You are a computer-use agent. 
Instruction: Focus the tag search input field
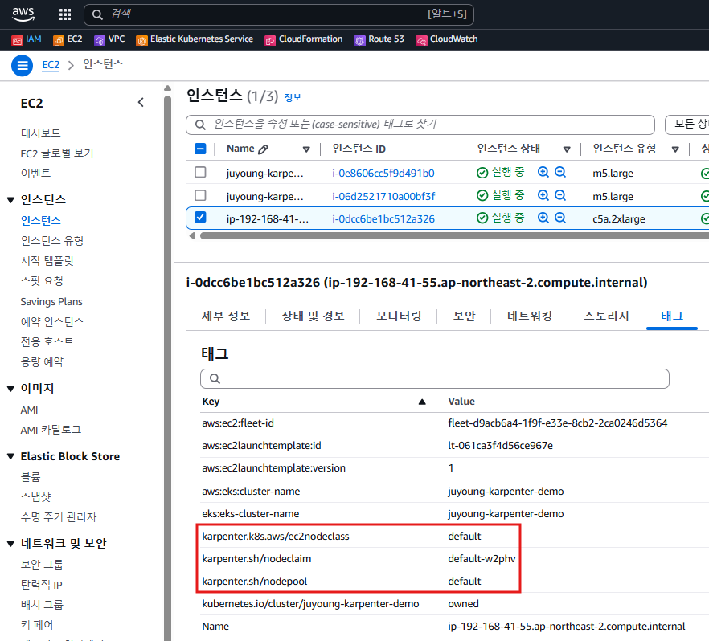pyautogui.click(x=435, y=378)
